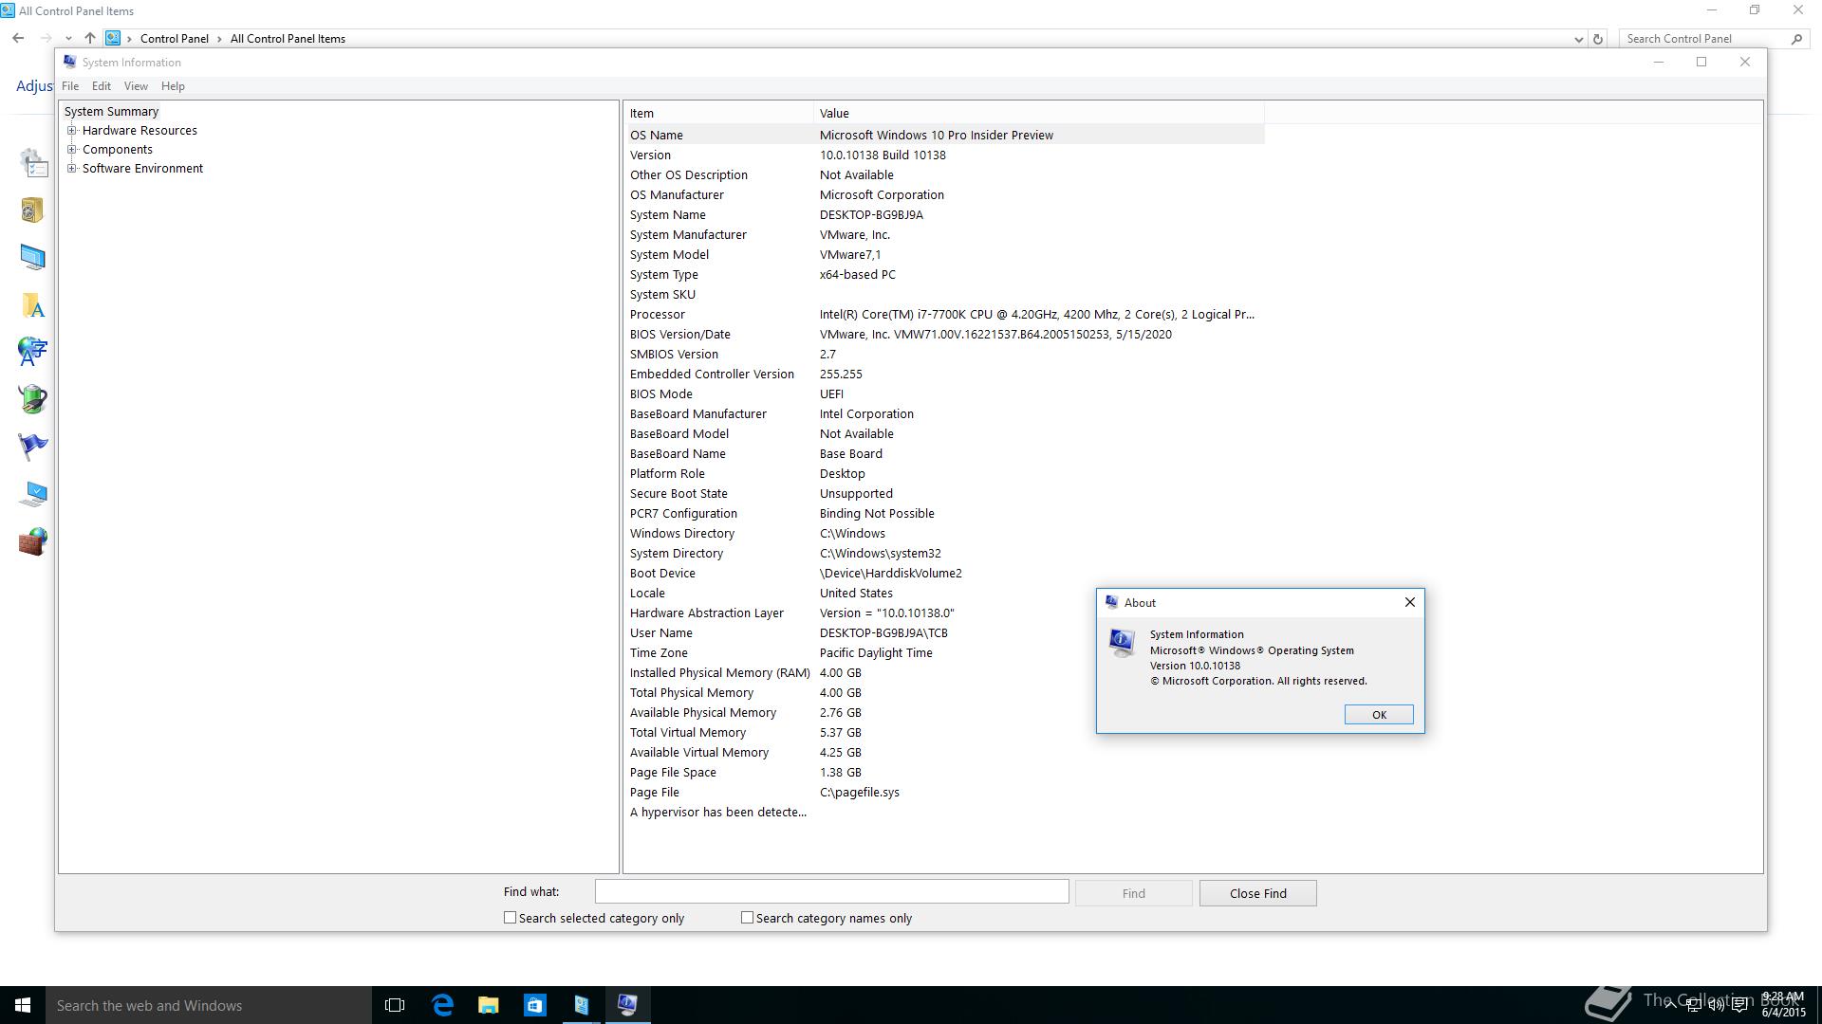The height and width of the screenshot is (1024, 1822).
Task: Click the Control Panel breadcrumb
Action: [x=175, y=39]
